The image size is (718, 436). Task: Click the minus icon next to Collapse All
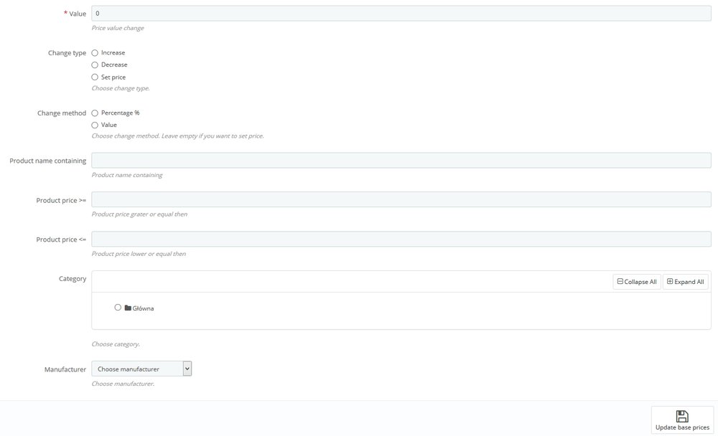[x=620, y=281]
